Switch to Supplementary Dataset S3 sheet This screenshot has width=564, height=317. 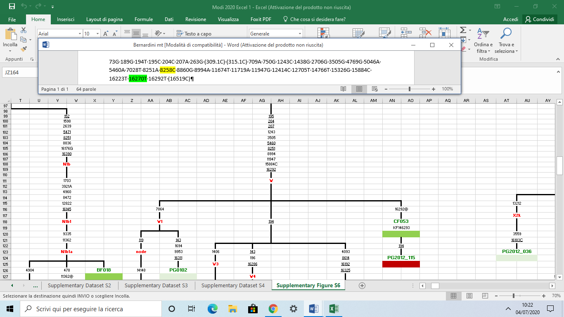pos(156,286)
